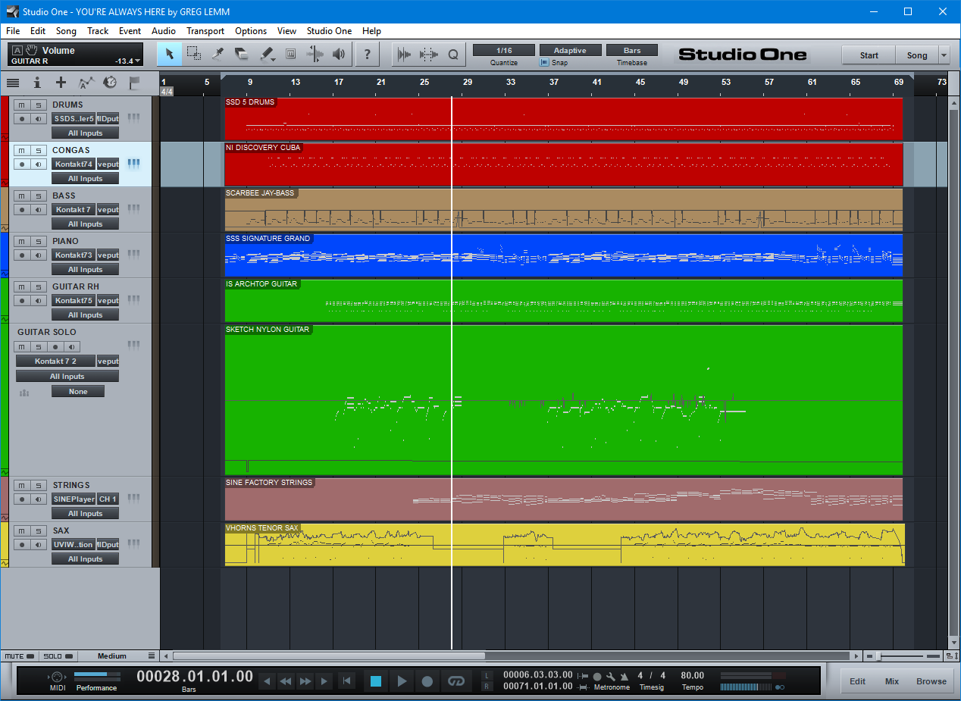The image size is (961, 701).
Task: Select the Eraser tool
Action: pos(242,54)
